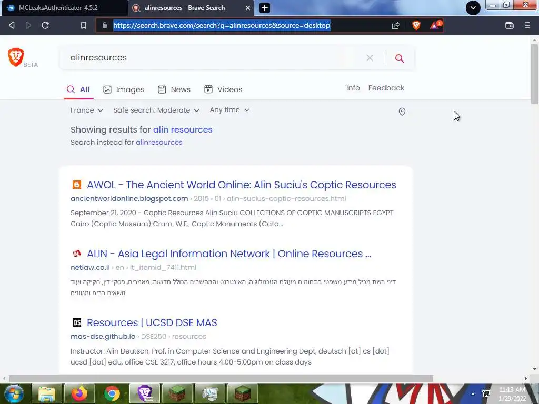The image size is (539, 404).
Task: Reload the page with refresh icon
Action: [45, 25]
